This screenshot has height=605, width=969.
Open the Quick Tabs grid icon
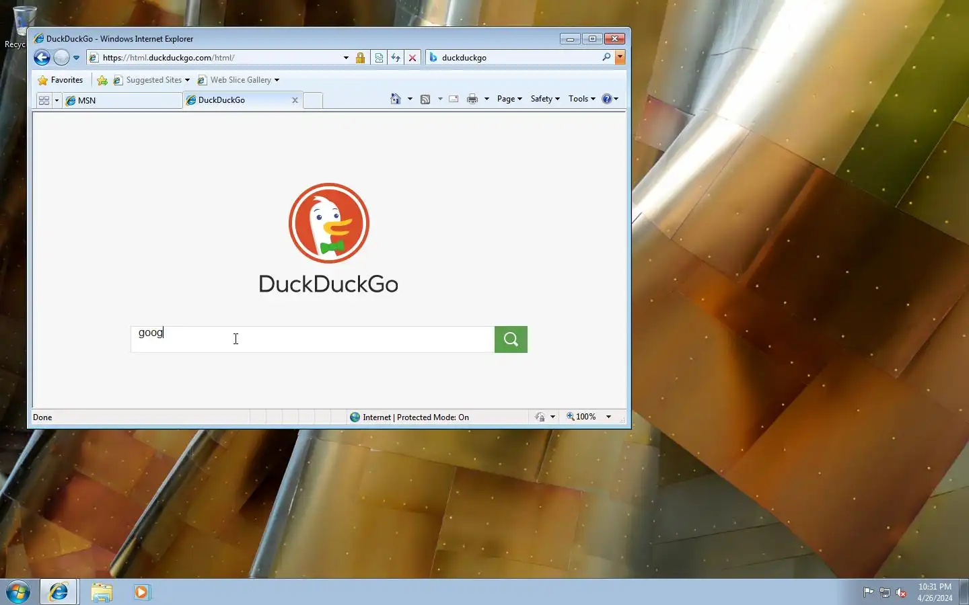[x=44, y=100]
